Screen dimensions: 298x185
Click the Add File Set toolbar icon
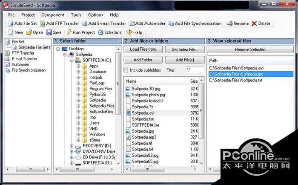point(11,23)
